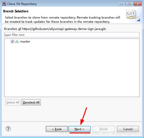Screen dimensions: 144x138
Task: Click the Branches of repository URL label
Action: pyautogui.click(x=55, y=29)
